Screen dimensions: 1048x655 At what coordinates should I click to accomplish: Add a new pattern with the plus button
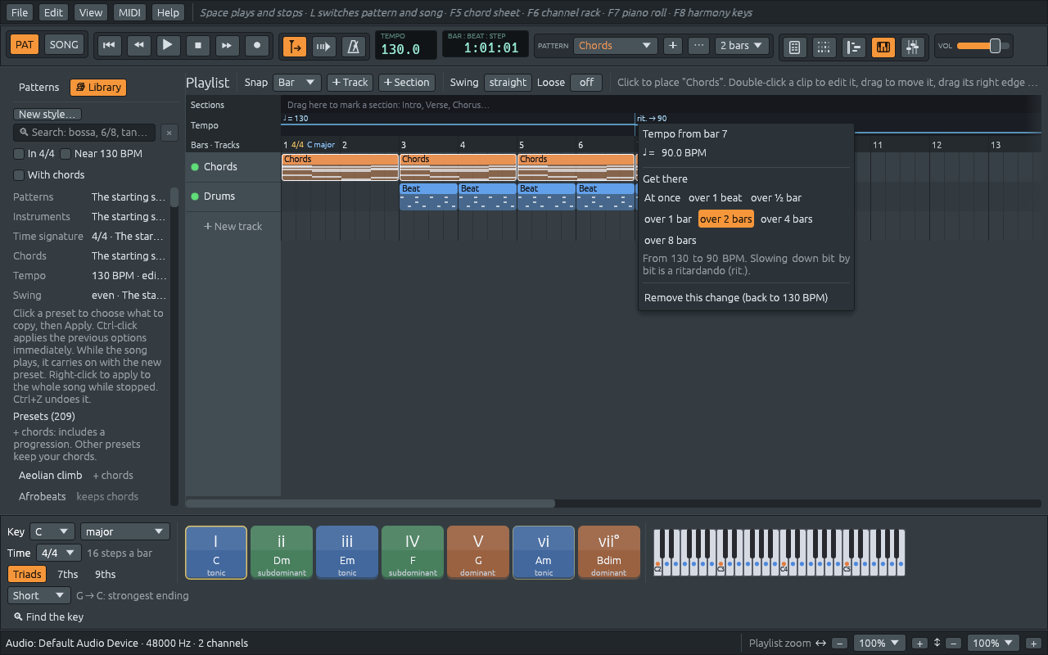click(673, 46)
